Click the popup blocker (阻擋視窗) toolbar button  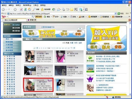click(x=104, y=17)
